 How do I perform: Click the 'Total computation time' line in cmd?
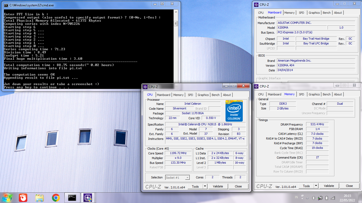pyautogui.click(x=59, y=65)
